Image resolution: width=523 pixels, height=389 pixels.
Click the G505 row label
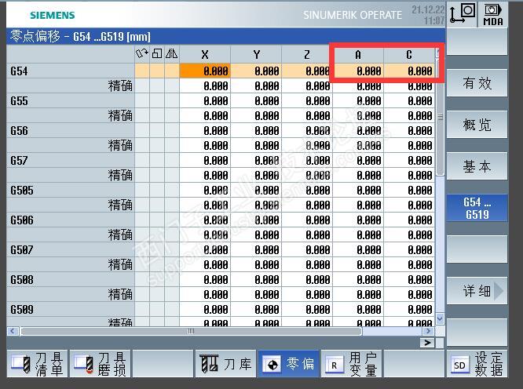tap(22, 191)
